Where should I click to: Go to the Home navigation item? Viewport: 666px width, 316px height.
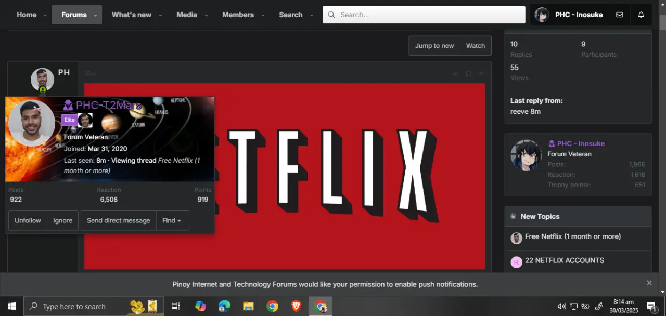[x=27, y=15]
